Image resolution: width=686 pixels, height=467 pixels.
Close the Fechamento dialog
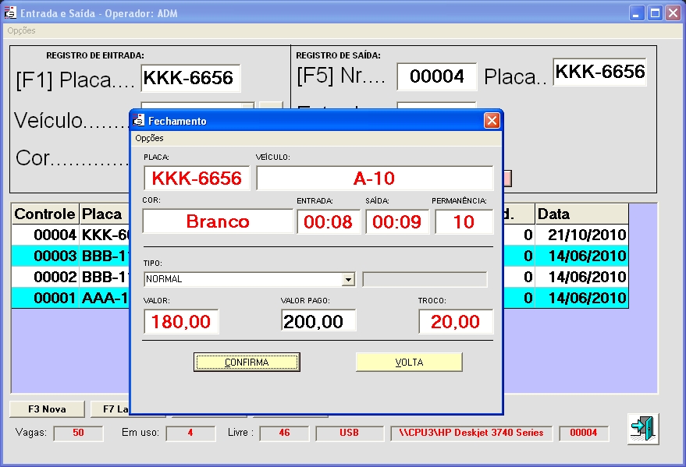click(x=491, y=121)
